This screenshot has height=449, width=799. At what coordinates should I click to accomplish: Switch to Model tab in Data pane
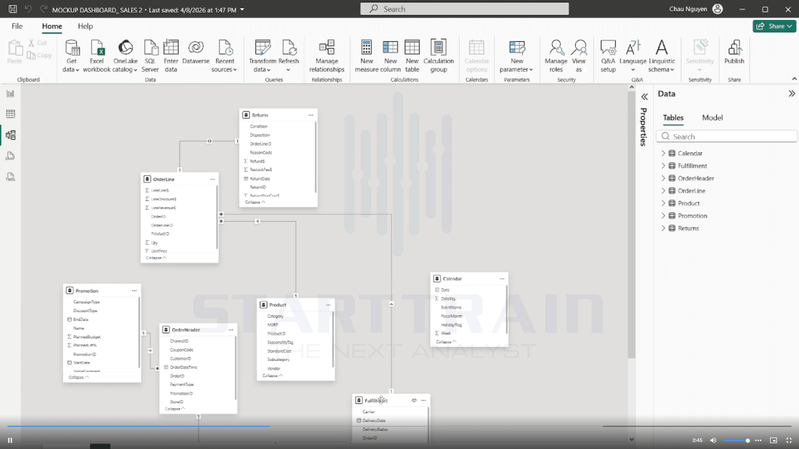[712, 118]
